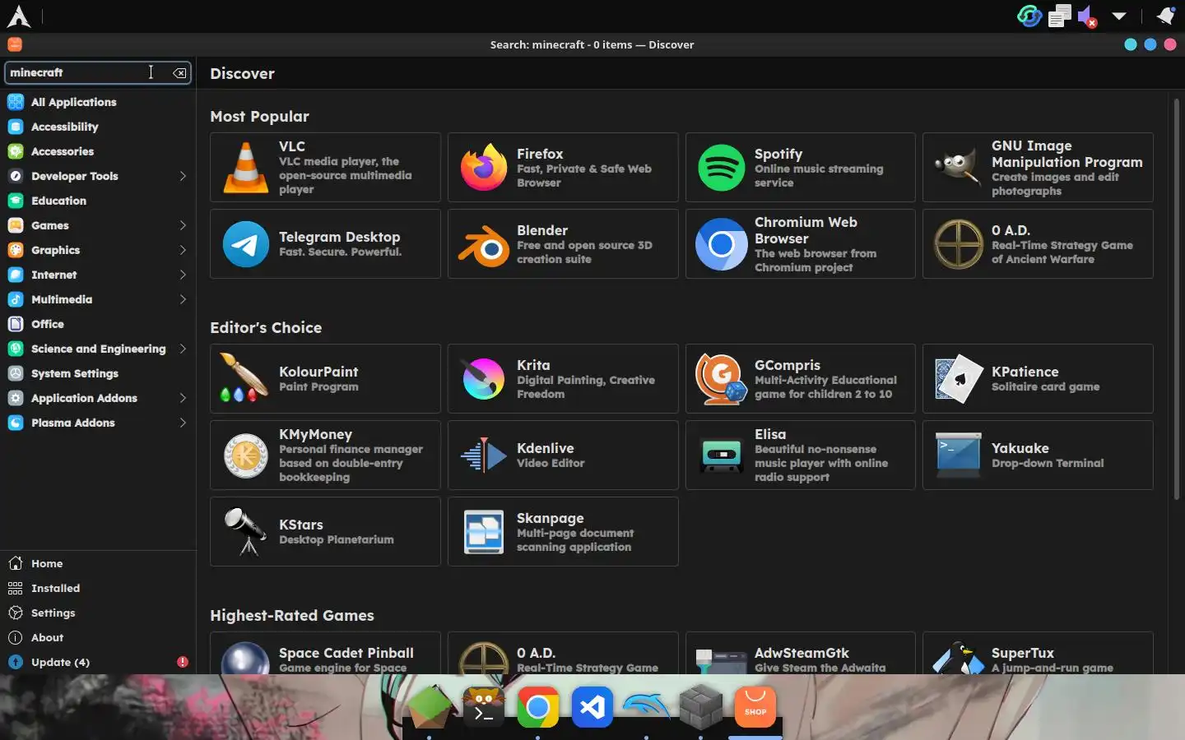
Task: Open Discover Settings
Action: pos(98,613)
